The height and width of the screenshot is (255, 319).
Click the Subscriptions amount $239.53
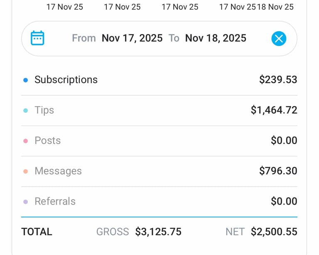[x=278, y=80]
